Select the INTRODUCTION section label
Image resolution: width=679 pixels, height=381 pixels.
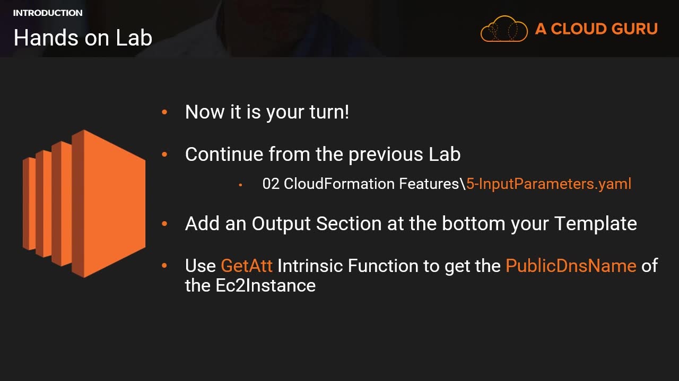[x=48, y=13]
